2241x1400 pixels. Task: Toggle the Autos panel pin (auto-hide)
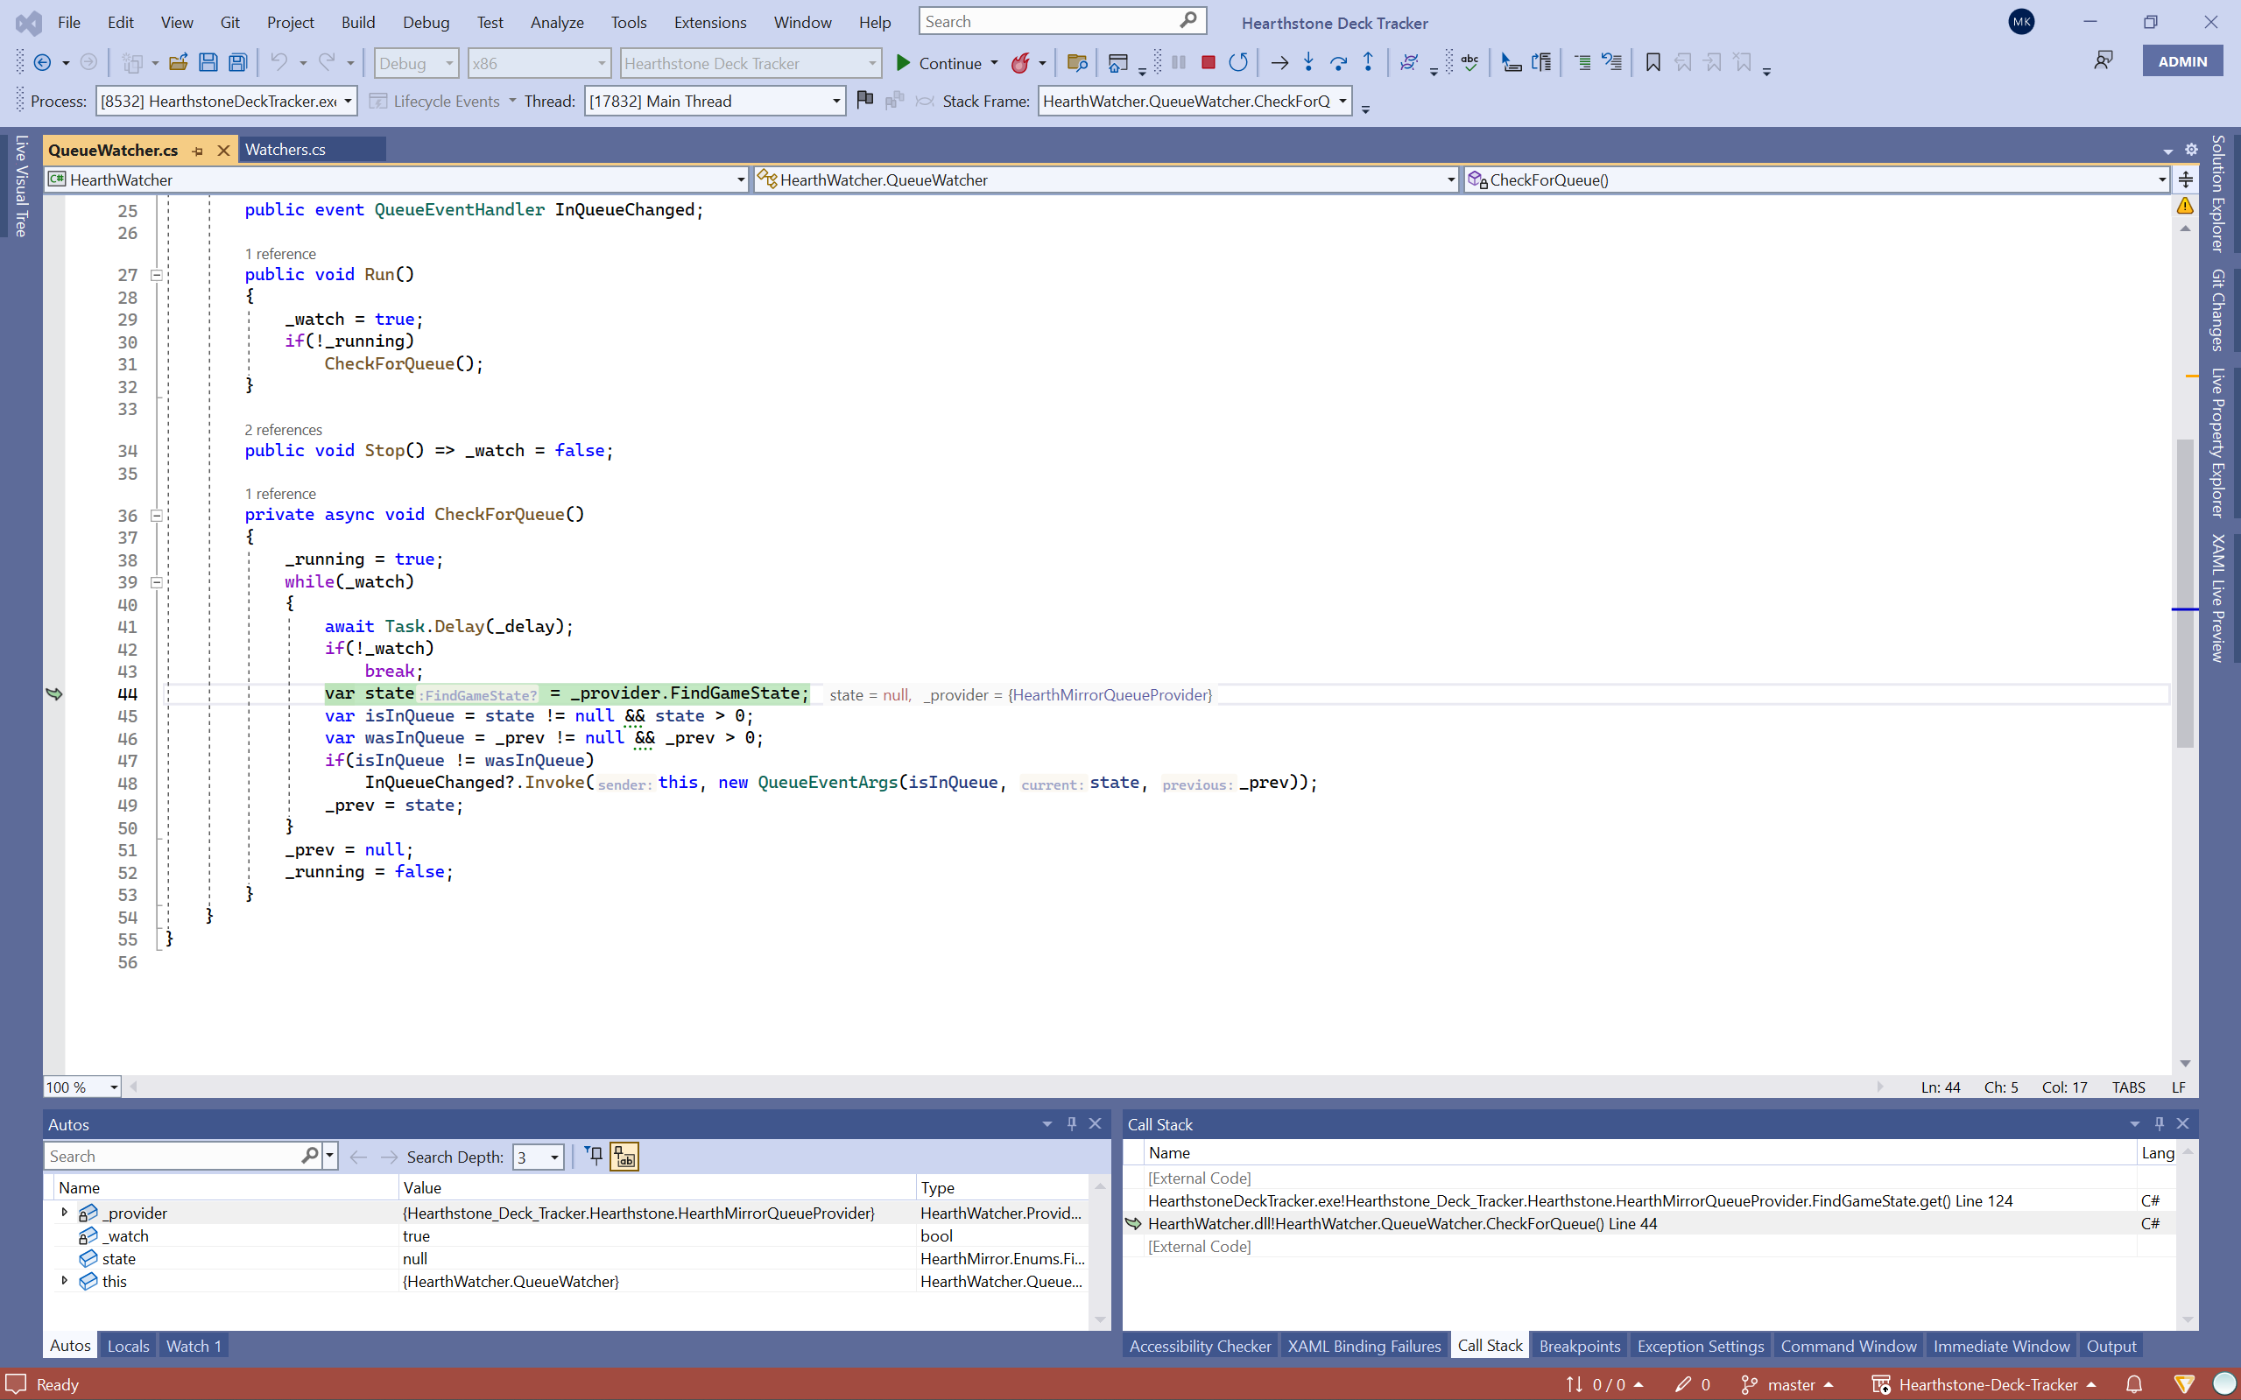[1071, 1123]
